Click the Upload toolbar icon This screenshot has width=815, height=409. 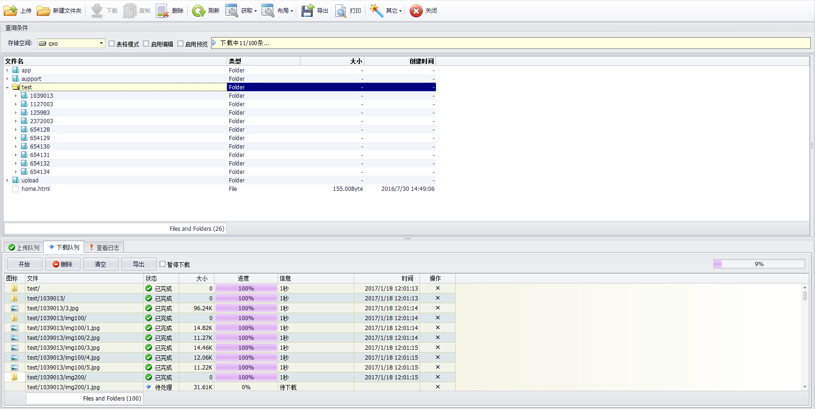[11, 10]
